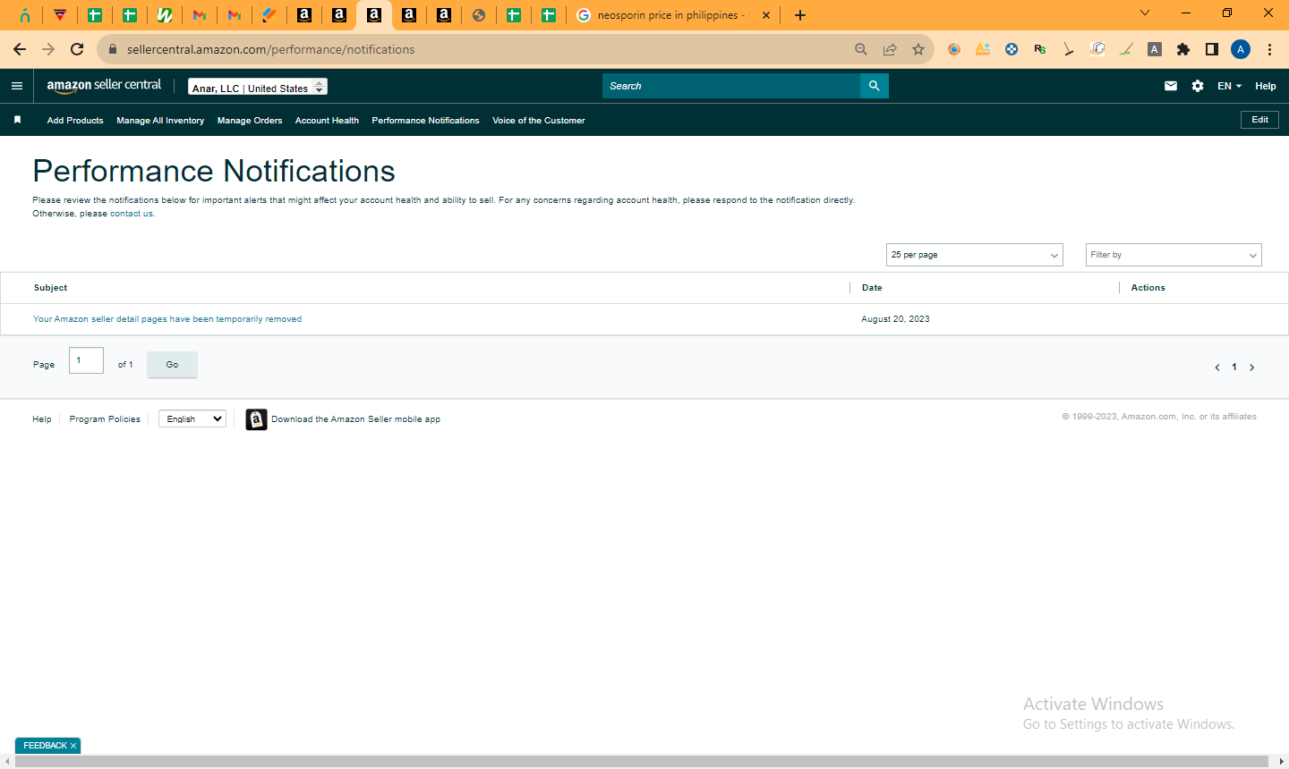This screenshot has width=1289, height=769.
Task: Switch to the globe icon tab
Action: point(479,15)
